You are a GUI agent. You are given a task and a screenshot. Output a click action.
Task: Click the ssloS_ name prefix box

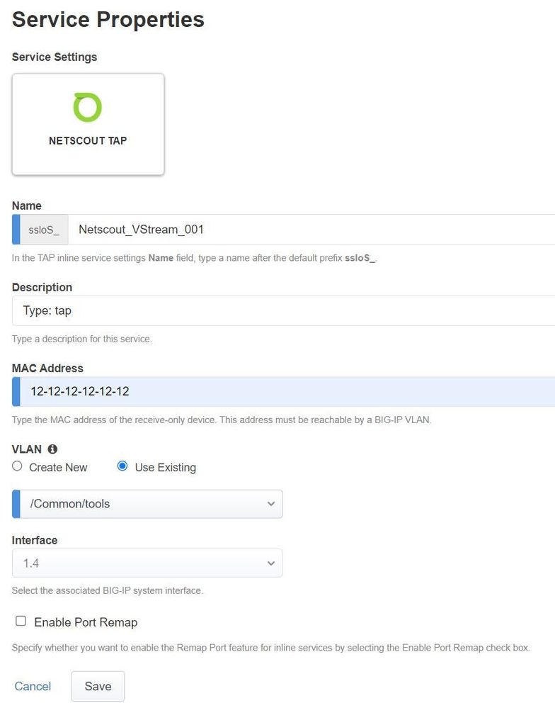44,230
